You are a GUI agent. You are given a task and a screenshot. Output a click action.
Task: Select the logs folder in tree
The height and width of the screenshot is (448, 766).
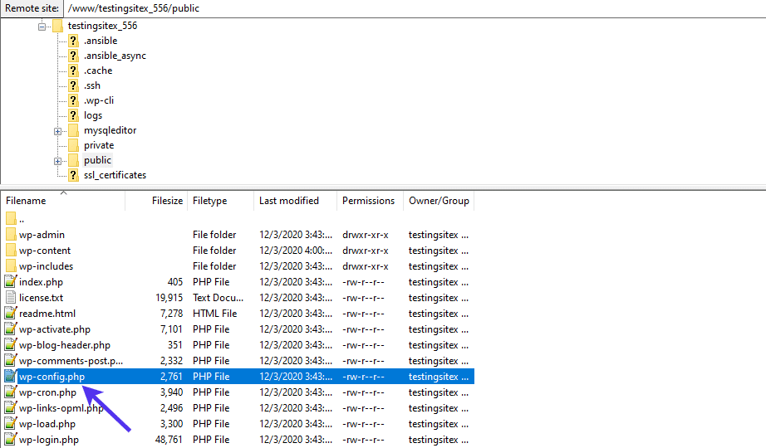point(93,115)
